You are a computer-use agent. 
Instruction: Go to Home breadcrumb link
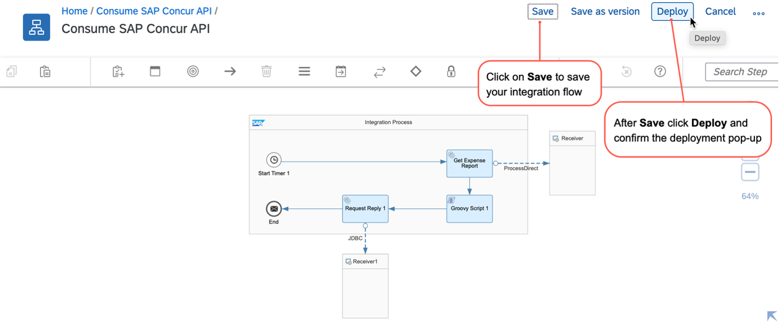[74, 11]
